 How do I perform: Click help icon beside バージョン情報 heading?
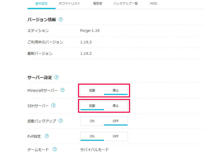pos(61,20)
